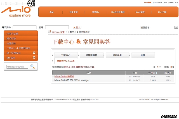The height and width of the screenshot is (119, 179).
Task: Click the 描述 column header
Action: pyautogui.click(x=89, y=73)
